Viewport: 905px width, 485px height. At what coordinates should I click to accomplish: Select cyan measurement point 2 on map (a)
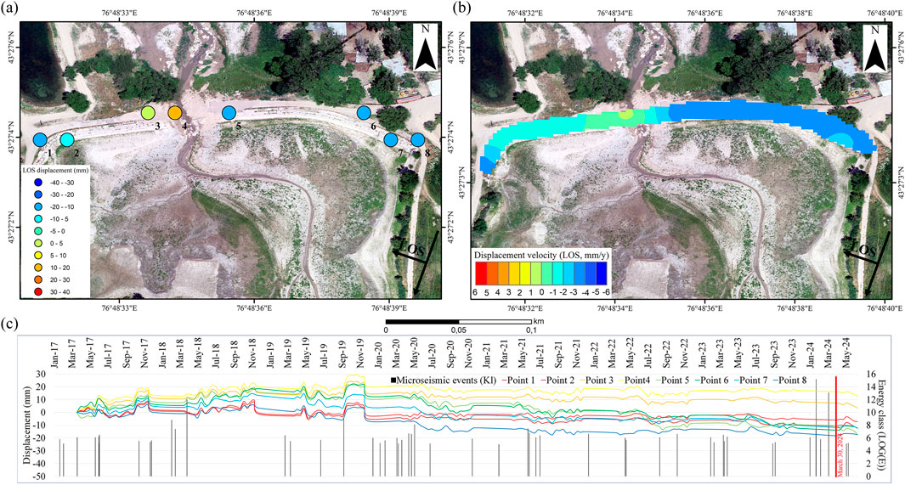tap(67, 139)
